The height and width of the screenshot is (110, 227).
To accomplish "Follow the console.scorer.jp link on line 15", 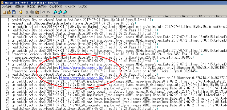I will point(82,68).
